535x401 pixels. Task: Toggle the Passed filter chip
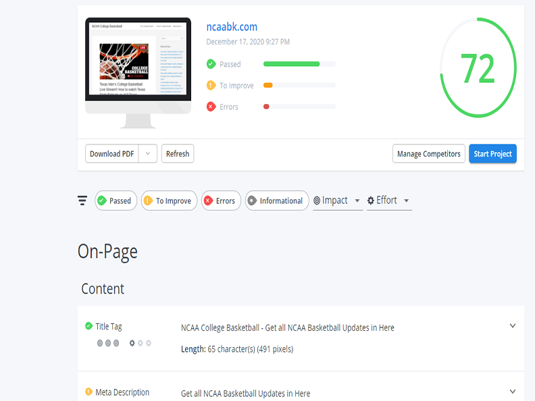116,200
